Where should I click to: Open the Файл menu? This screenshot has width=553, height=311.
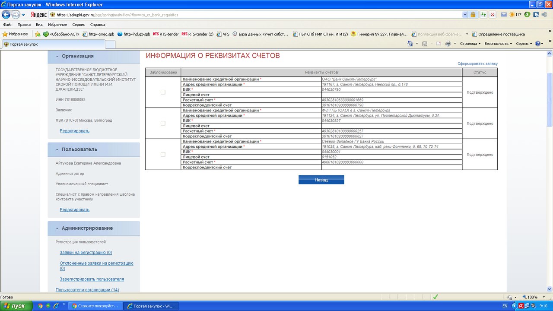coord(7,25)
